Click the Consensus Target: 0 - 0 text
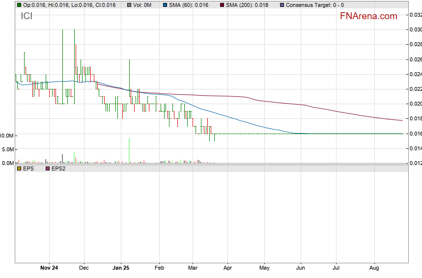Screen dimensions: 422x278 (x=314, y=5)
